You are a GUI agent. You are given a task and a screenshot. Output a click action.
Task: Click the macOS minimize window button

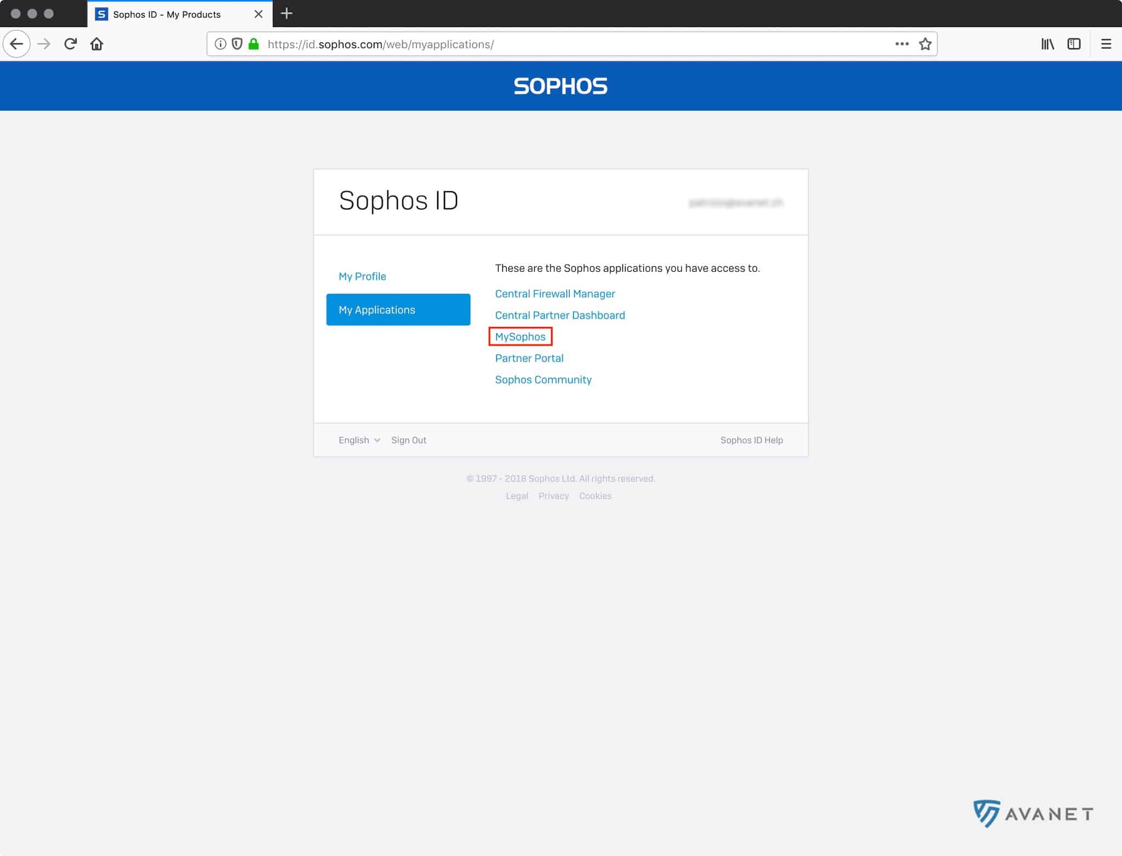coord(32,14)
